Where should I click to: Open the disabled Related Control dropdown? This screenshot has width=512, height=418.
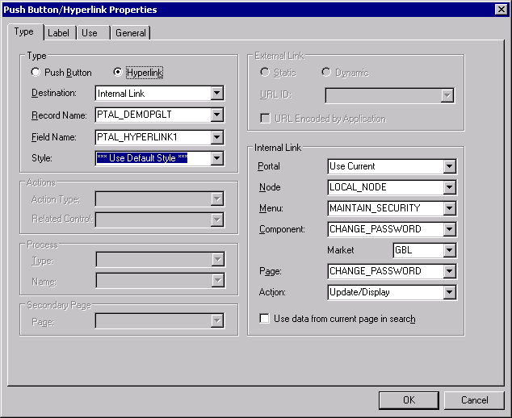[x=216, y=219]
